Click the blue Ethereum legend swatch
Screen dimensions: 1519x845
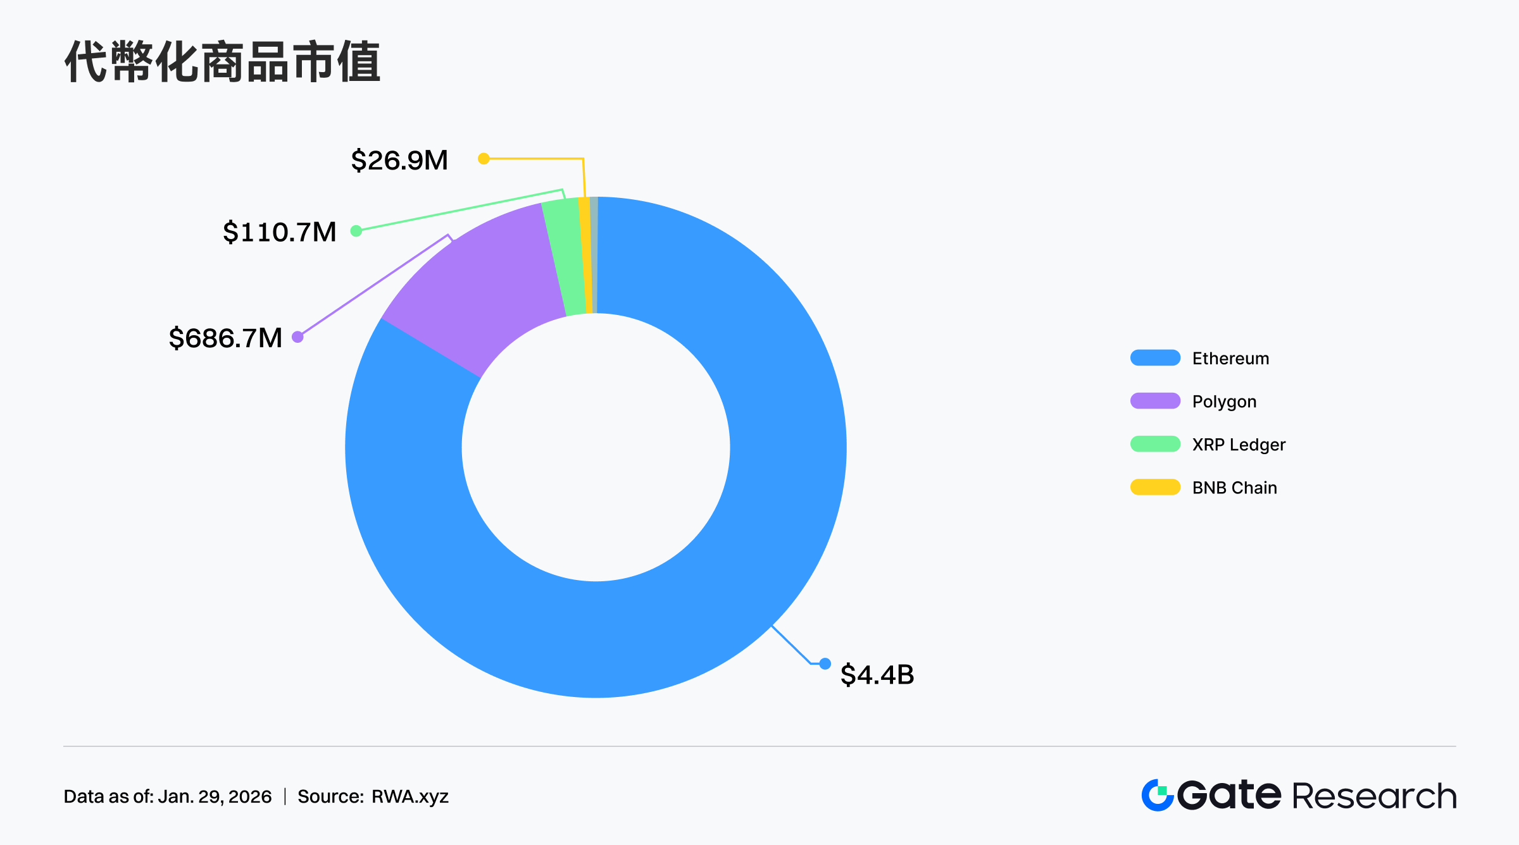pyautogui.click(x=1155, y=358)
